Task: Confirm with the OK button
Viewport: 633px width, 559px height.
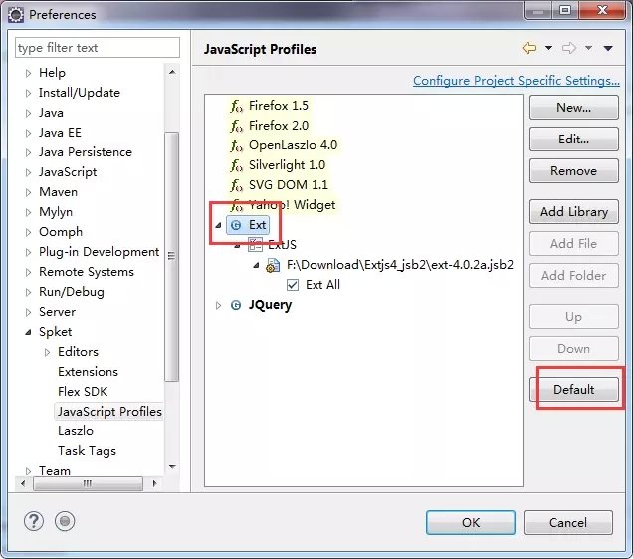Action: point(471,522)
